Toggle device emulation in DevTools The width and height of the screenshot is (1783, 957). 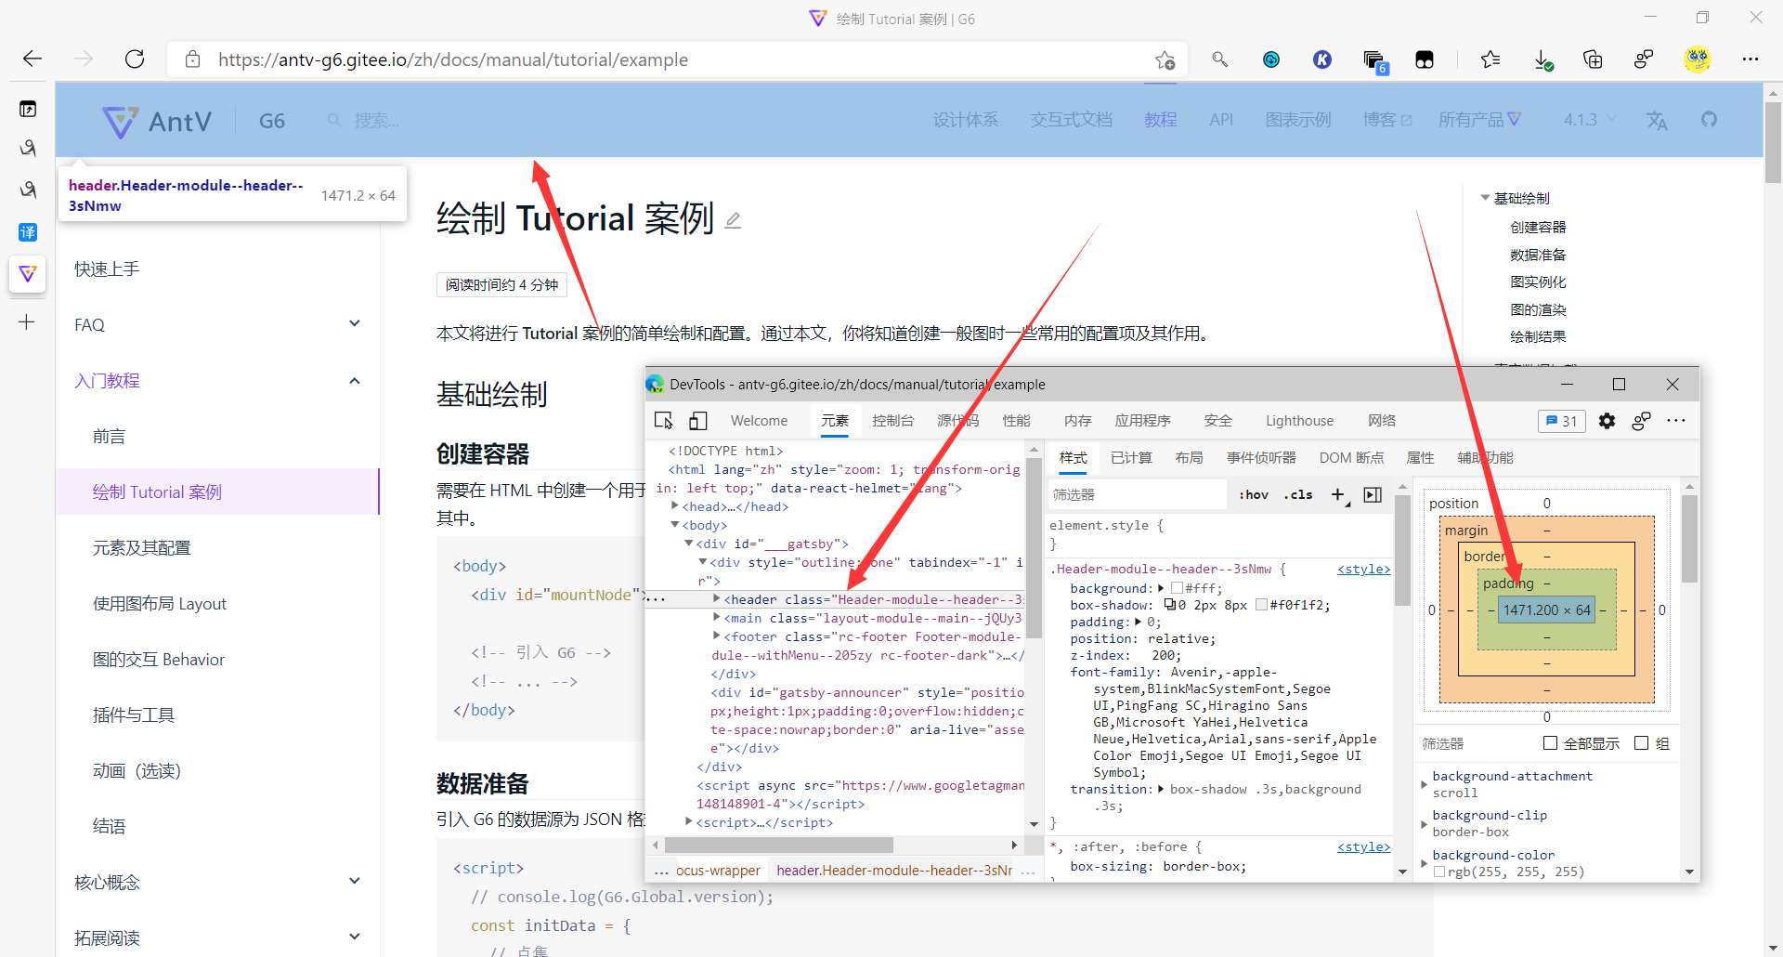click(698, 421)
